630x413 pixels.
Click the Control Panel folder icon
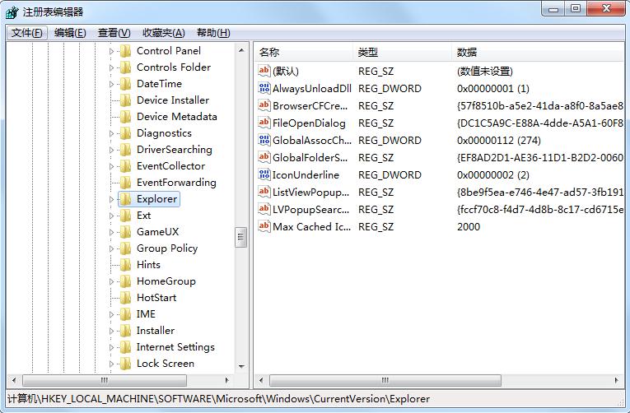pos(126,51)
